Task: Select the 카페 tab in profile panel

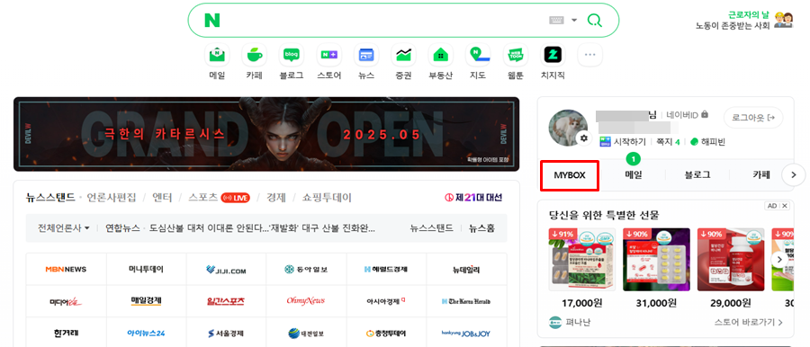Action: [x=760, y=175]
